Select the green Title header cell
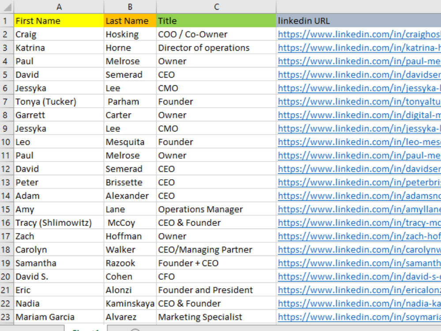Screen dimensions: 441x331 tap(216, 21)
